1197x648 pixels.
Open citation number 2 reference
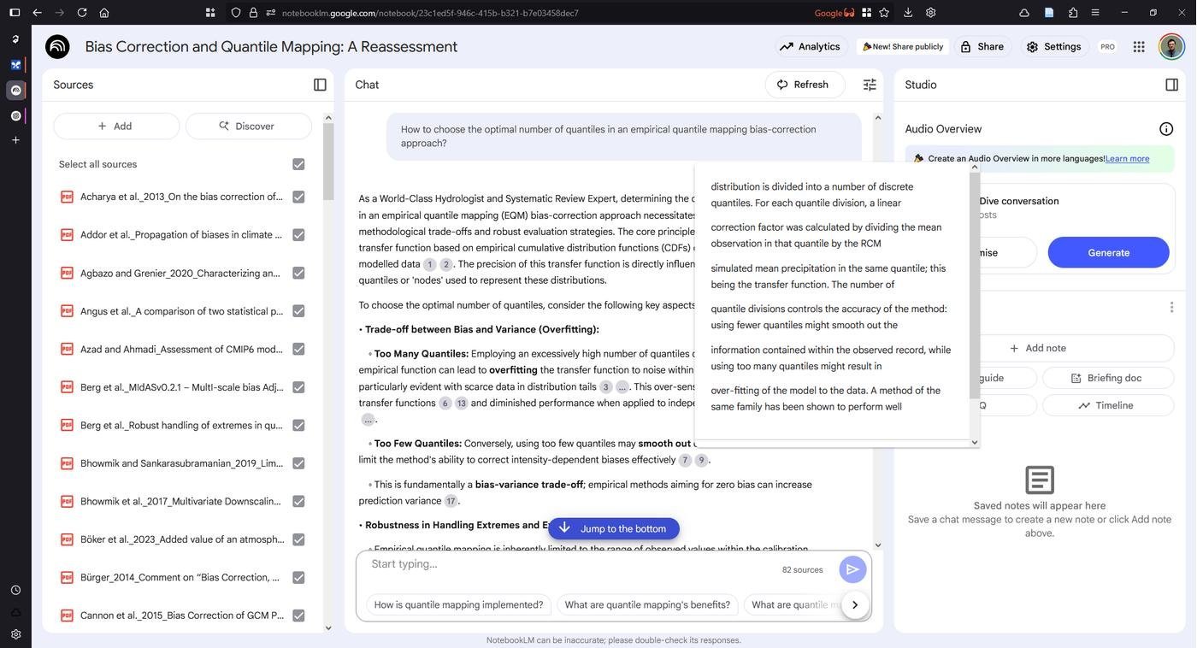[445, 265]
